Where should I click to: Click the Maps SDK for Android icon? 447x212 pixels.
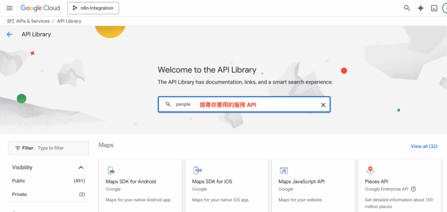pos(111,170)
